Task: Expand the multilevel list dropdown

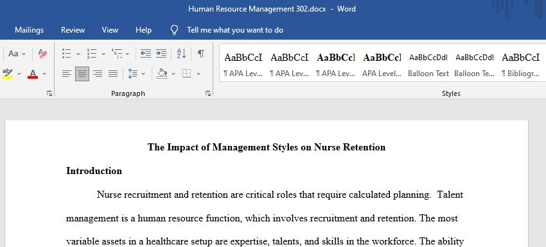Action: [127, 54]
